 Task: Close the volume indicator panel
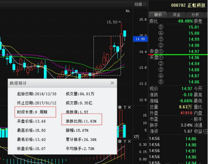(x=129, y=108)
